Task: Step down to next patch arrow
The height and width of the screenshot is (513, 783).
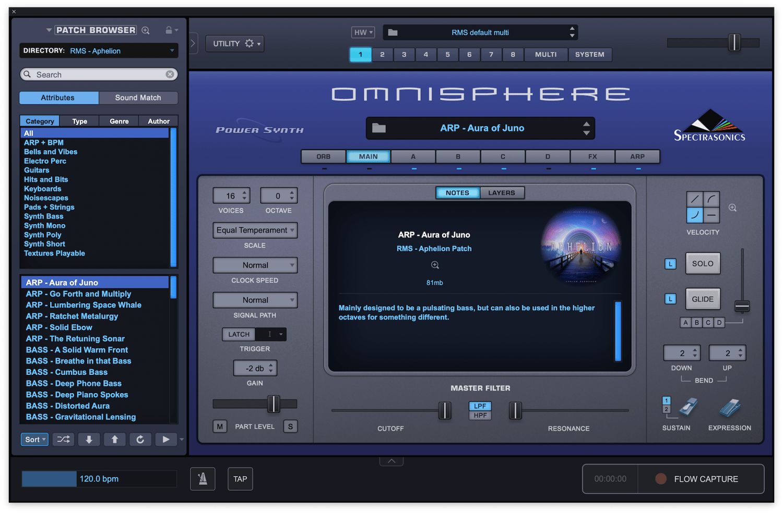Action: tap(89, 439)
